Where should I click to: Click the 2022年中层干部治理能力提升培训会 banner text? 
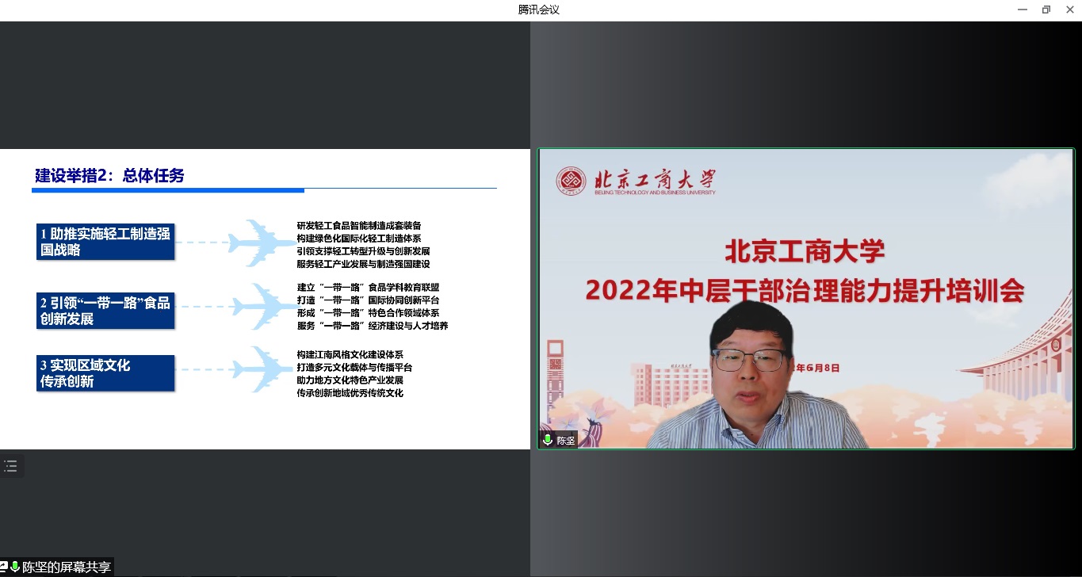805,292
